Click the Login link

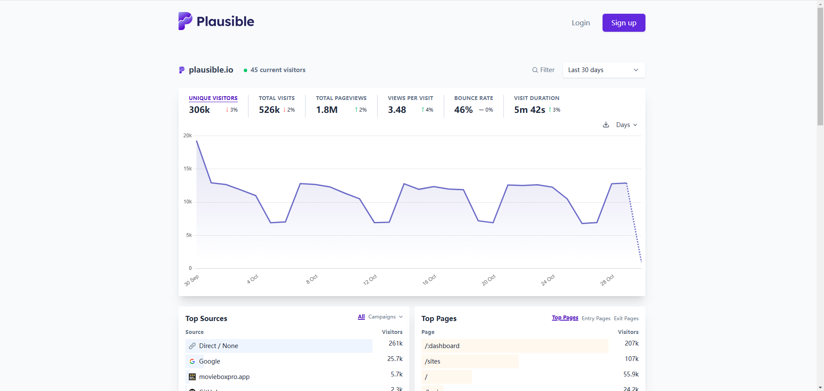pyautogui.click(x=581, y=23)
